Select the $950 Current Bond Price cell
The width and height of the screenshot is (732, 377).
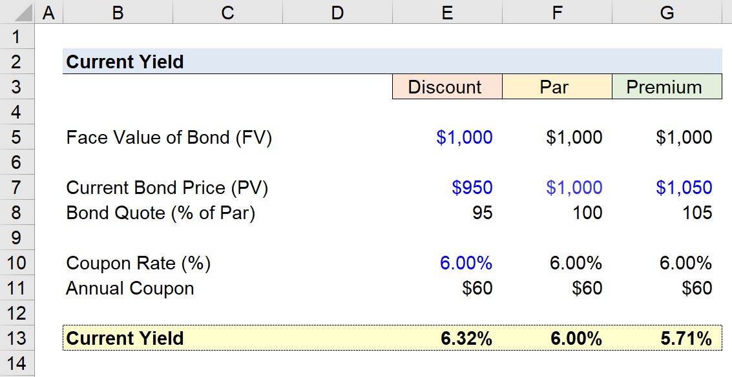pyautogui.click(x=447, y=188)
